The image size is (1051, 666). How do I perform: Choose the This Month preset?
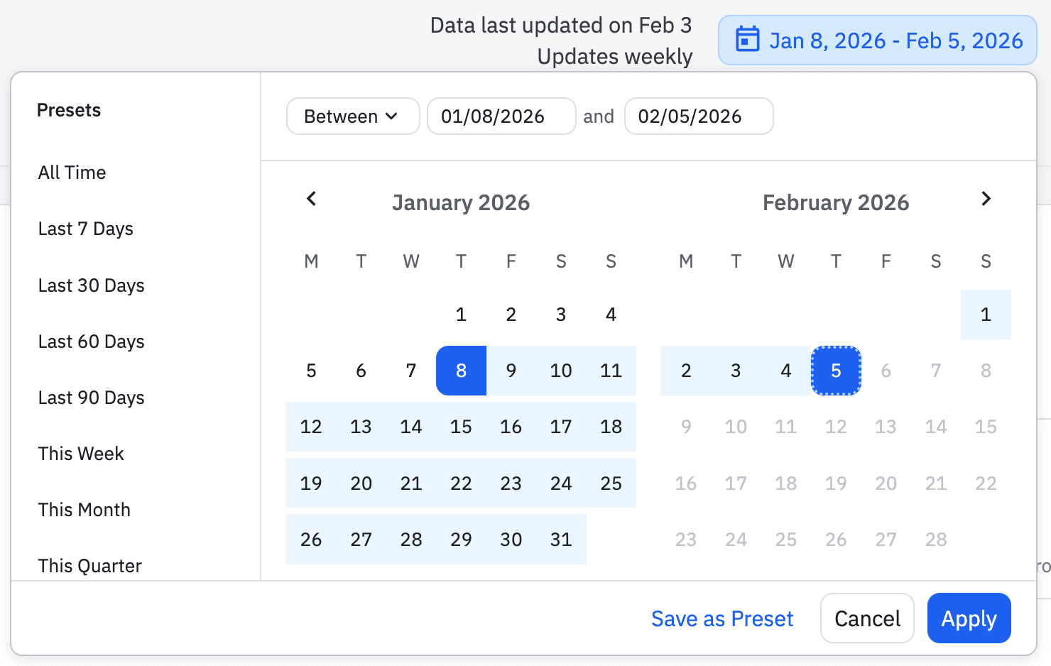pyautogui.click(x=84, y=509)
